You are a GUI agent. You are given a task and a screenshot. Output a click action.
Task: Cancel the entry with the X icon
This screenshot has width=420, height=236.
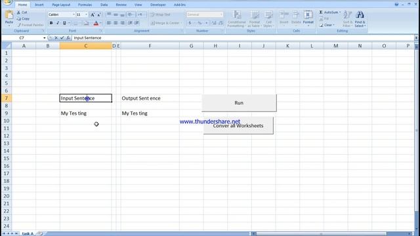(56, 38)
